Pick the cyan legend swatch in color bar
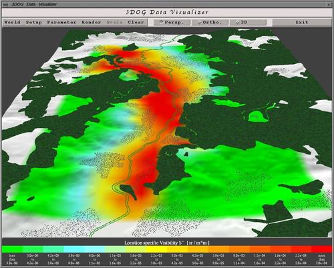 coord(74,249)
